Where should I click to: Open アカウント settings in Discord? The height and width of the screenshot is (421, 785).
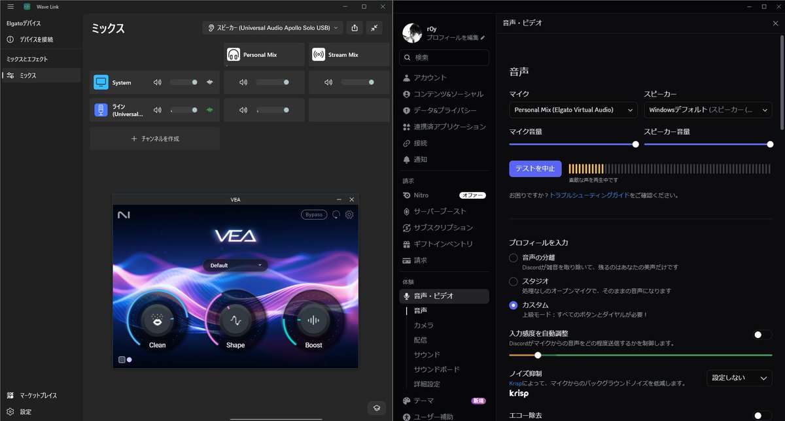point(444,78)
